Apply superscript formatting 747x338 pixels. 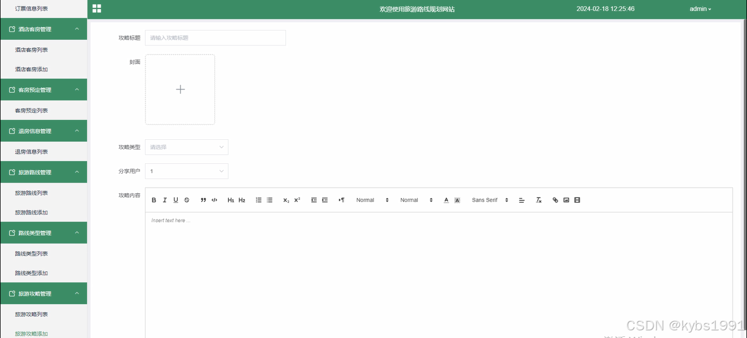click(297, 200)
